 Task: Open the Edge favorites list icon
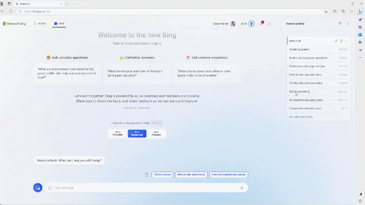click(x=335, y=11)
